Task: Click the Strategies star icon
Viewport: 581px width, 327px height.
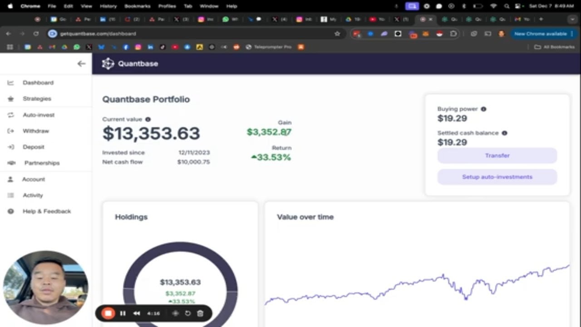Action: 10,99
